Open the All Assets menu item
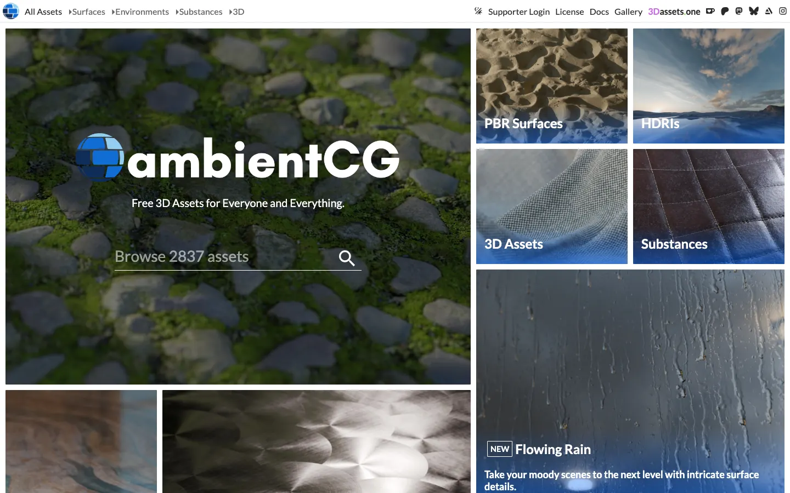790x493 pixels. click(x=43, y=12)
